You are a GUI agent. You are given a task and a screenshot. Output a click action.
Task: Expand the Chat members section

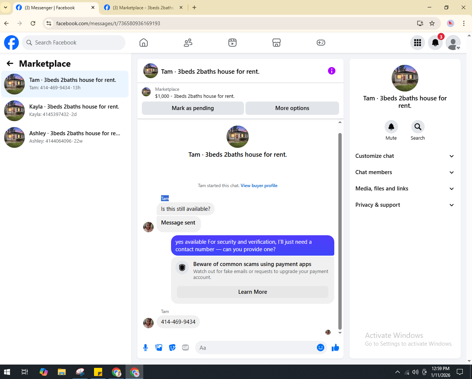[x=405, y=172]
